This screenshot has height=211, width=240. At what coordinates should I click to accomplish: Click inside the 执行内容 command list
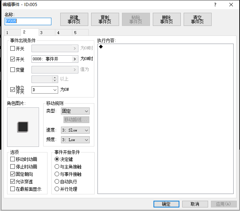166,119
